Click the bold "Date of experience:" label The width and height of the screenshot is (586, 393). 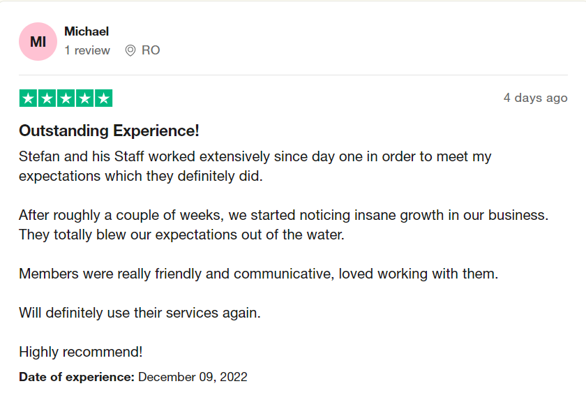77,377
